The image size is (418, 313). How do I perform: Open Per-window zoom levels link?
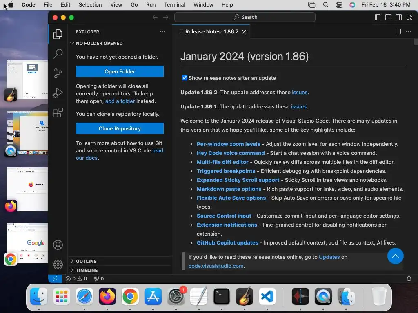tap(229, 144)
